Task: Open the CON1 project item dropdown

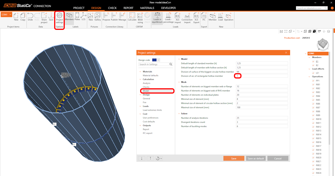Action: (10, 15)
